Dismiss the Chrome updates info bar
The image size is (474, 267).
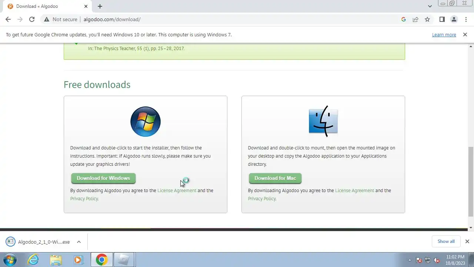465,34
